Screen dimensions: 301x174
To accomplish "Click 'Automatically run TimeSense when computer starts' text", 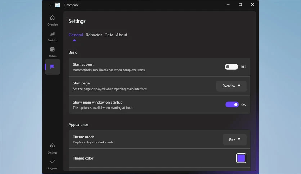I will tap(109, 70).
